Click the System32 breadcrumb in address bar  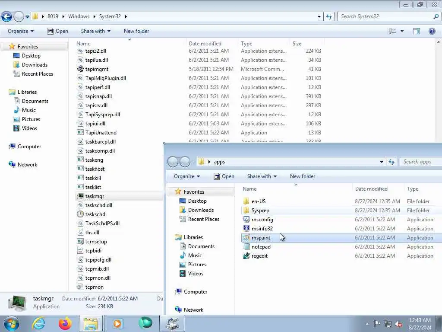pyautogui.click(x=110, y=16)
